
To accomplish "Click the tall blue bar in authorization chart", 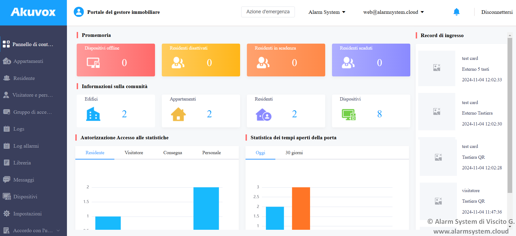I will [x=206, y=208].
